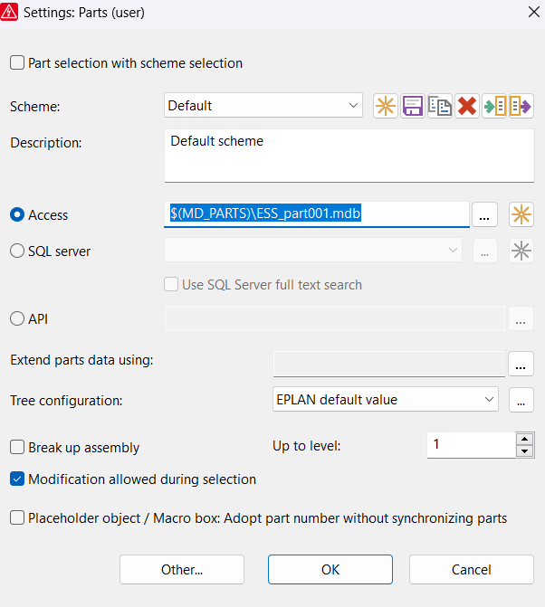Click the gray star icon in SQL server row

tap(521, 251)
